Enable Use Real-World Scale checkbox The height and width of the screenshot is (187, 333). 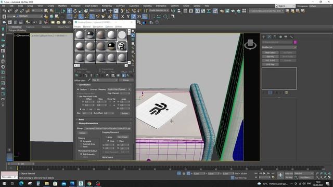pyautogui.click(x=78, y=97)
